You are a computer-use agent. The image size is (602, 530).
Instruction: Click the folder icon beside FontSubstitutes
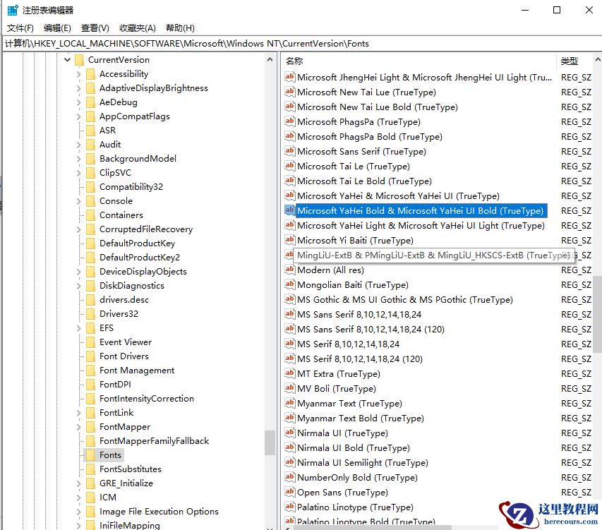click(x=91, y=469)
